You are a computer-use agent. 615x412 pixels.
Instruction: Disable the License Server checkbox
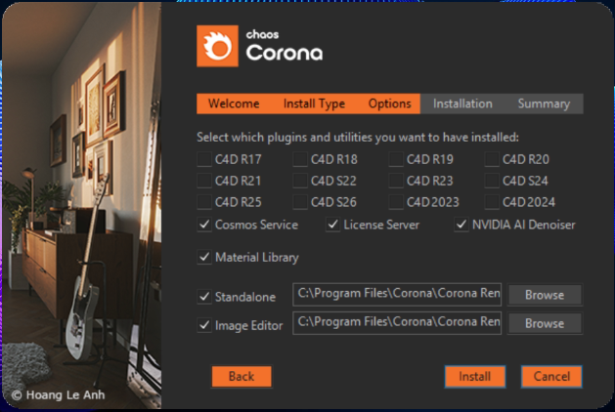[x=333, y=225]
